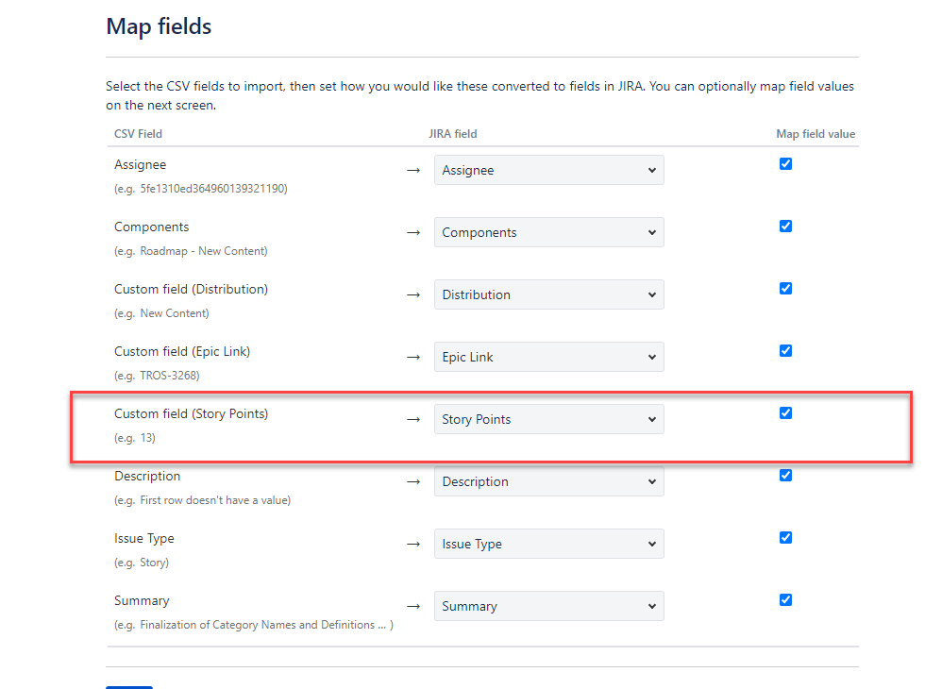Click the arrow icon beside Story Points
925x689 pixels.
point(412,419)
